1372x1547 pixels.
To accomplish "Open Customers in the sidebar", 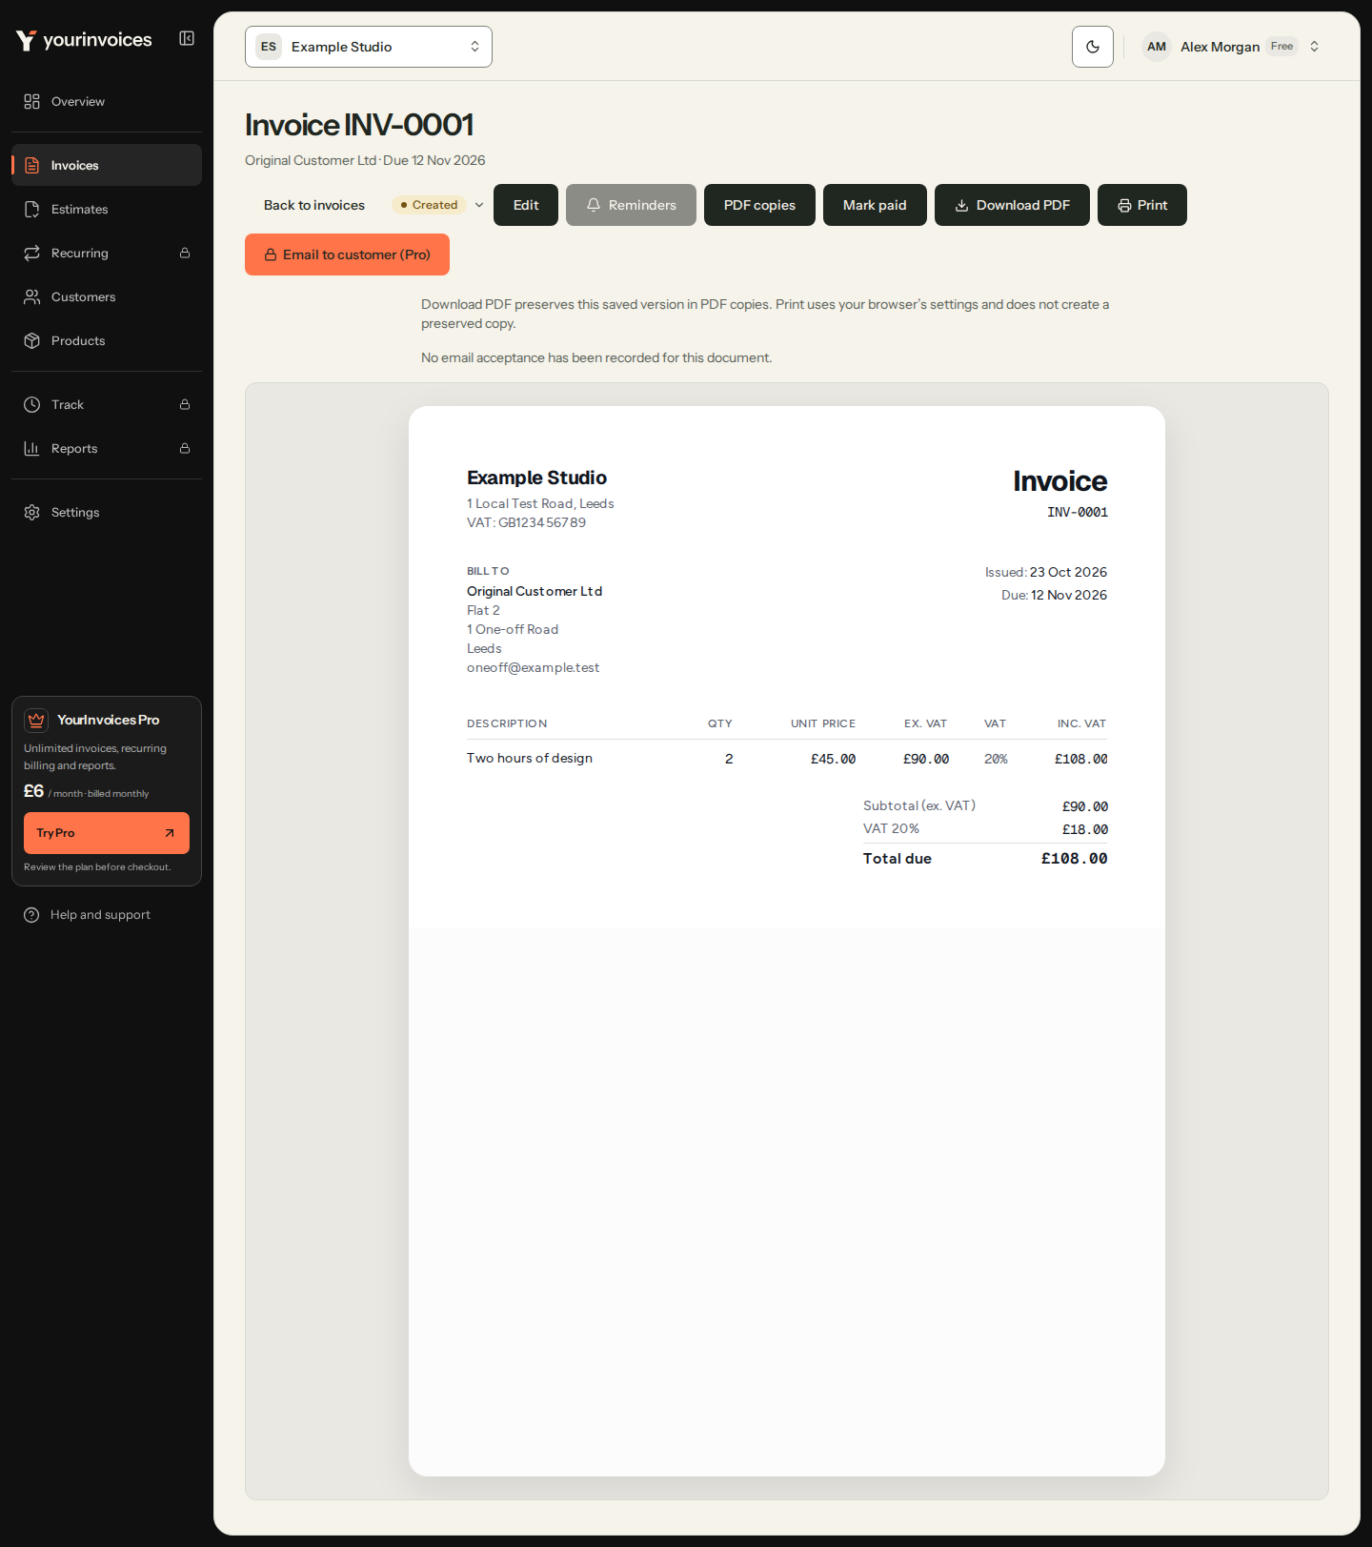I will 107,297.
